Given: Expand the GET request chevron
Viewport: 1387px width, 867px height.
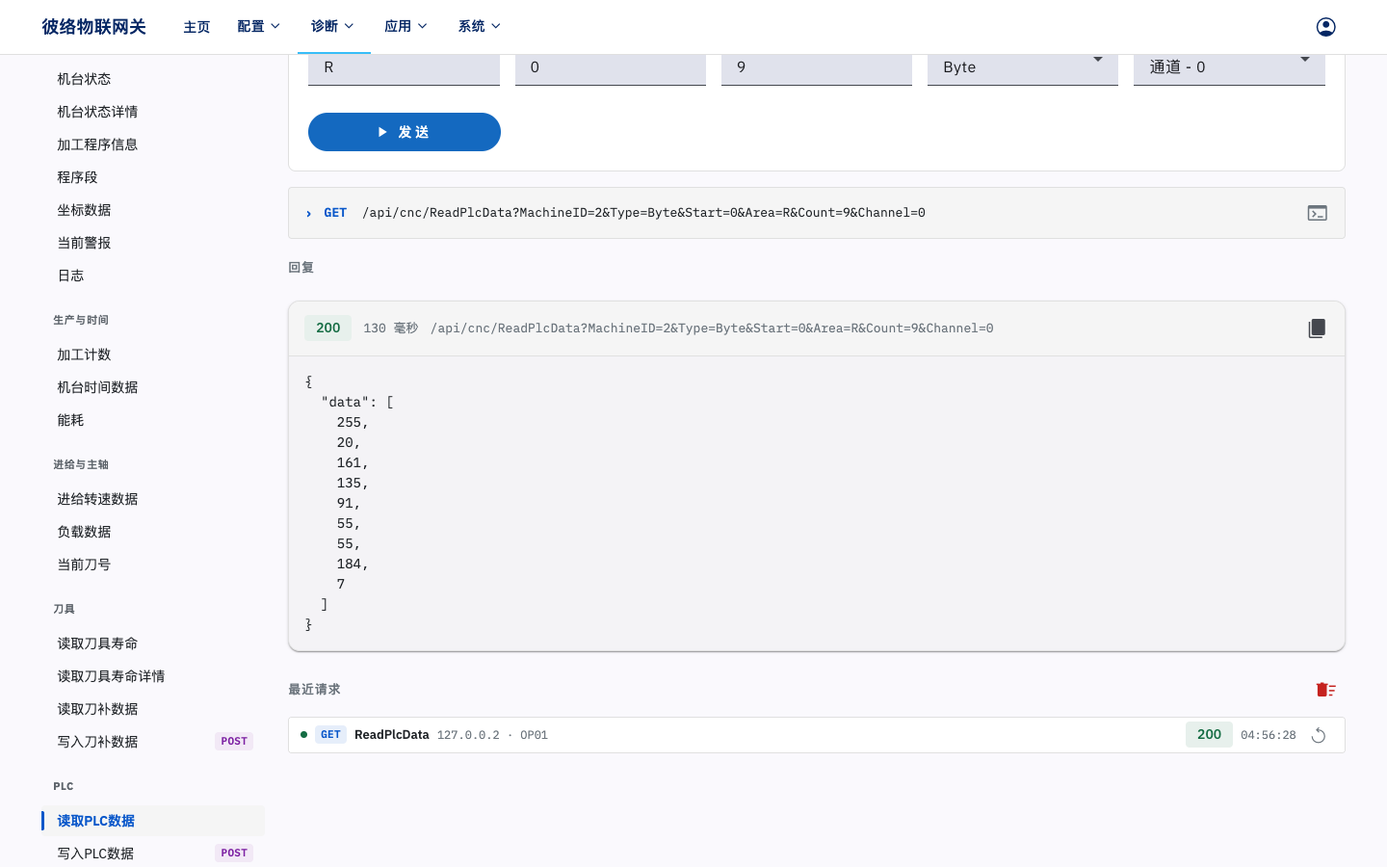Looking at the screenshot, I should pos(308,213).
